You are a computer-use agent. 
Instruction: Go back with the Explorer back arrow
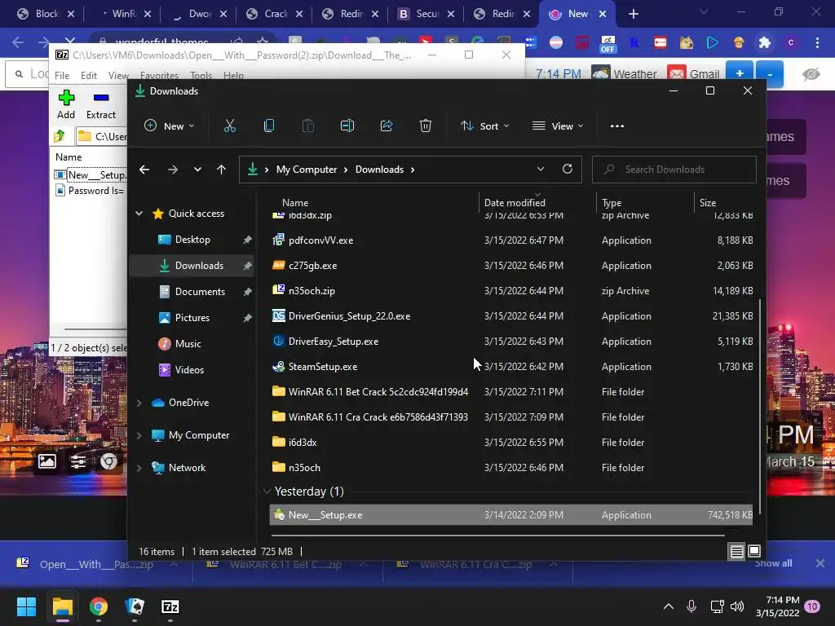(x=144, y=170)
